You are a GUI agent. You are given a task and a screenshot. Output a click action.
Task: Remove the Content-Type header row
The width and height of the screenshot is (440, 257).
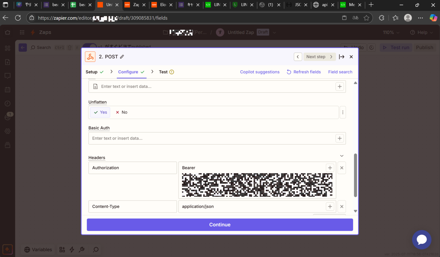pos(342,207)
